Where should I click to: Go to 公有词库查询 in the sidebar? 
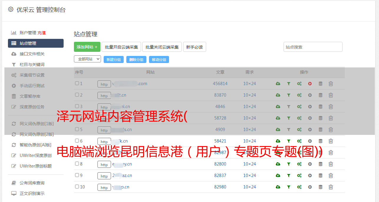[32, 183]
